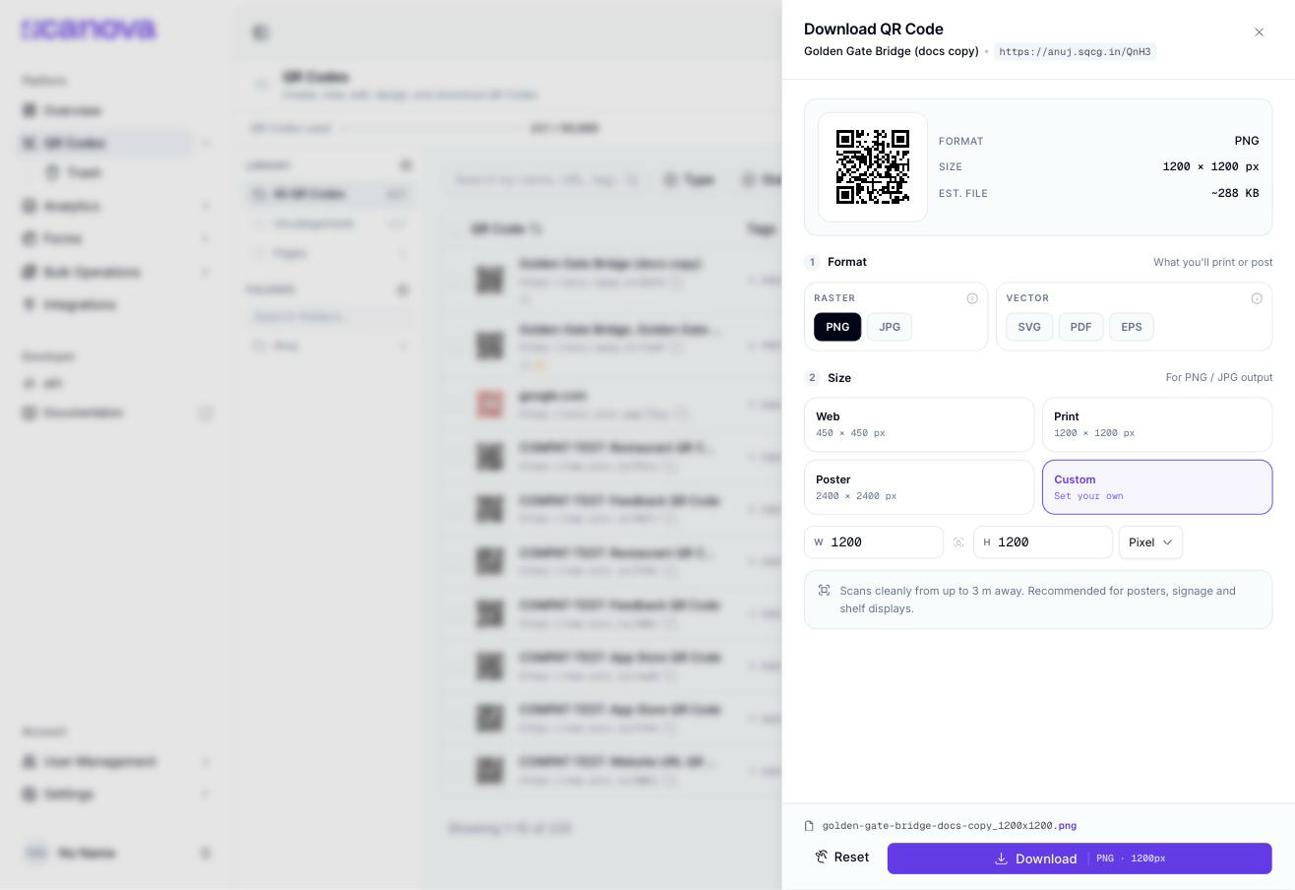This screenshot has width=1295, height=890.
Task: Click the width input field
Action: coord(874,542)
